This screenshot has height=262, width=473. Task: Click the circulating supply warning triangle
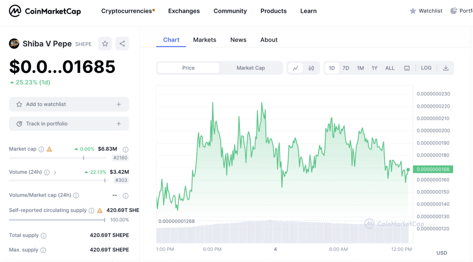pos(100,210)
